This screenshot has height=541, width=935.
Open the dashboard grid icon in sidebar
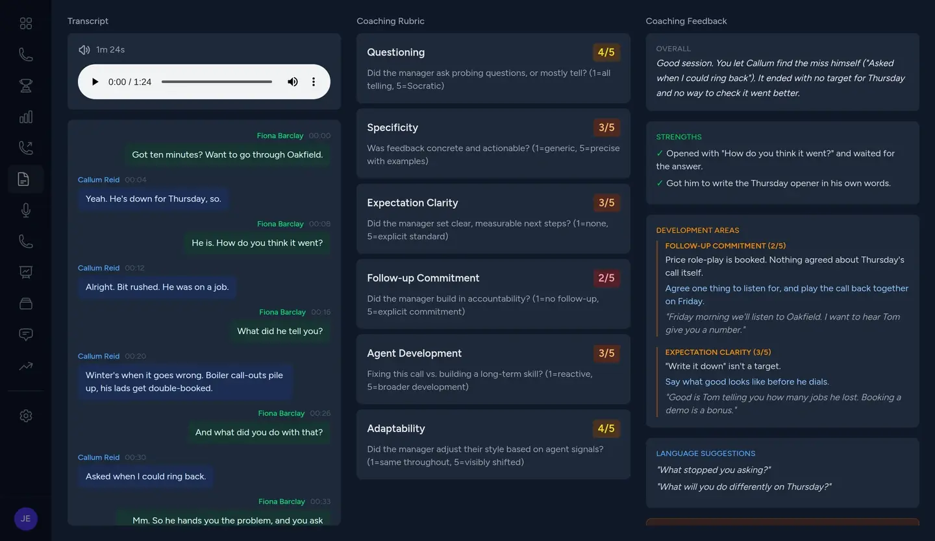point(26,23)
